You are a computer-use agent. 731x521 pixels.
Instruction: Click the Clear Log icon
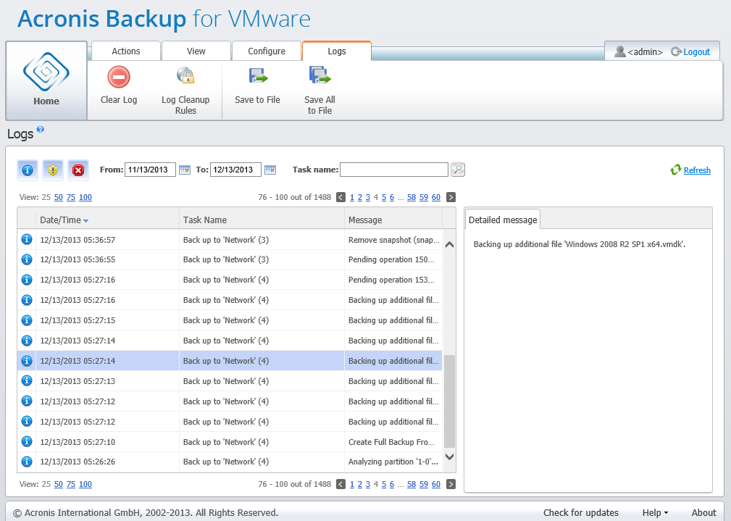[118, 77]
